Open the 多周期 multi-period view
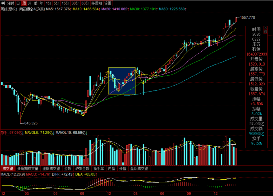The width and height of the screenshot is (273, 196). click(x=97, y=3)
